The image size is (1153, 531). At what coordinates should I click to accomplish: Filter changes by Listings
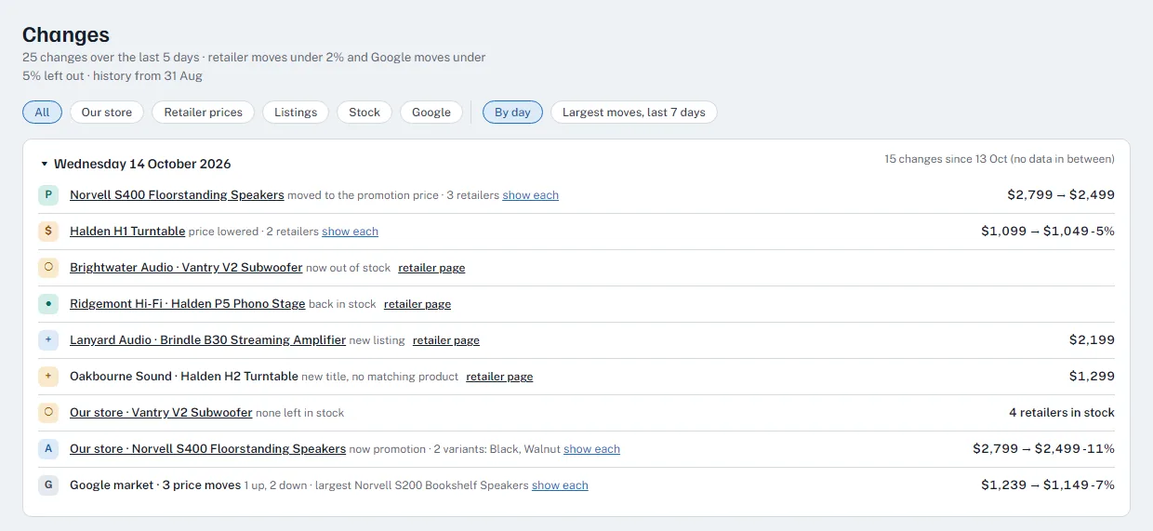[x=296, y=113]
